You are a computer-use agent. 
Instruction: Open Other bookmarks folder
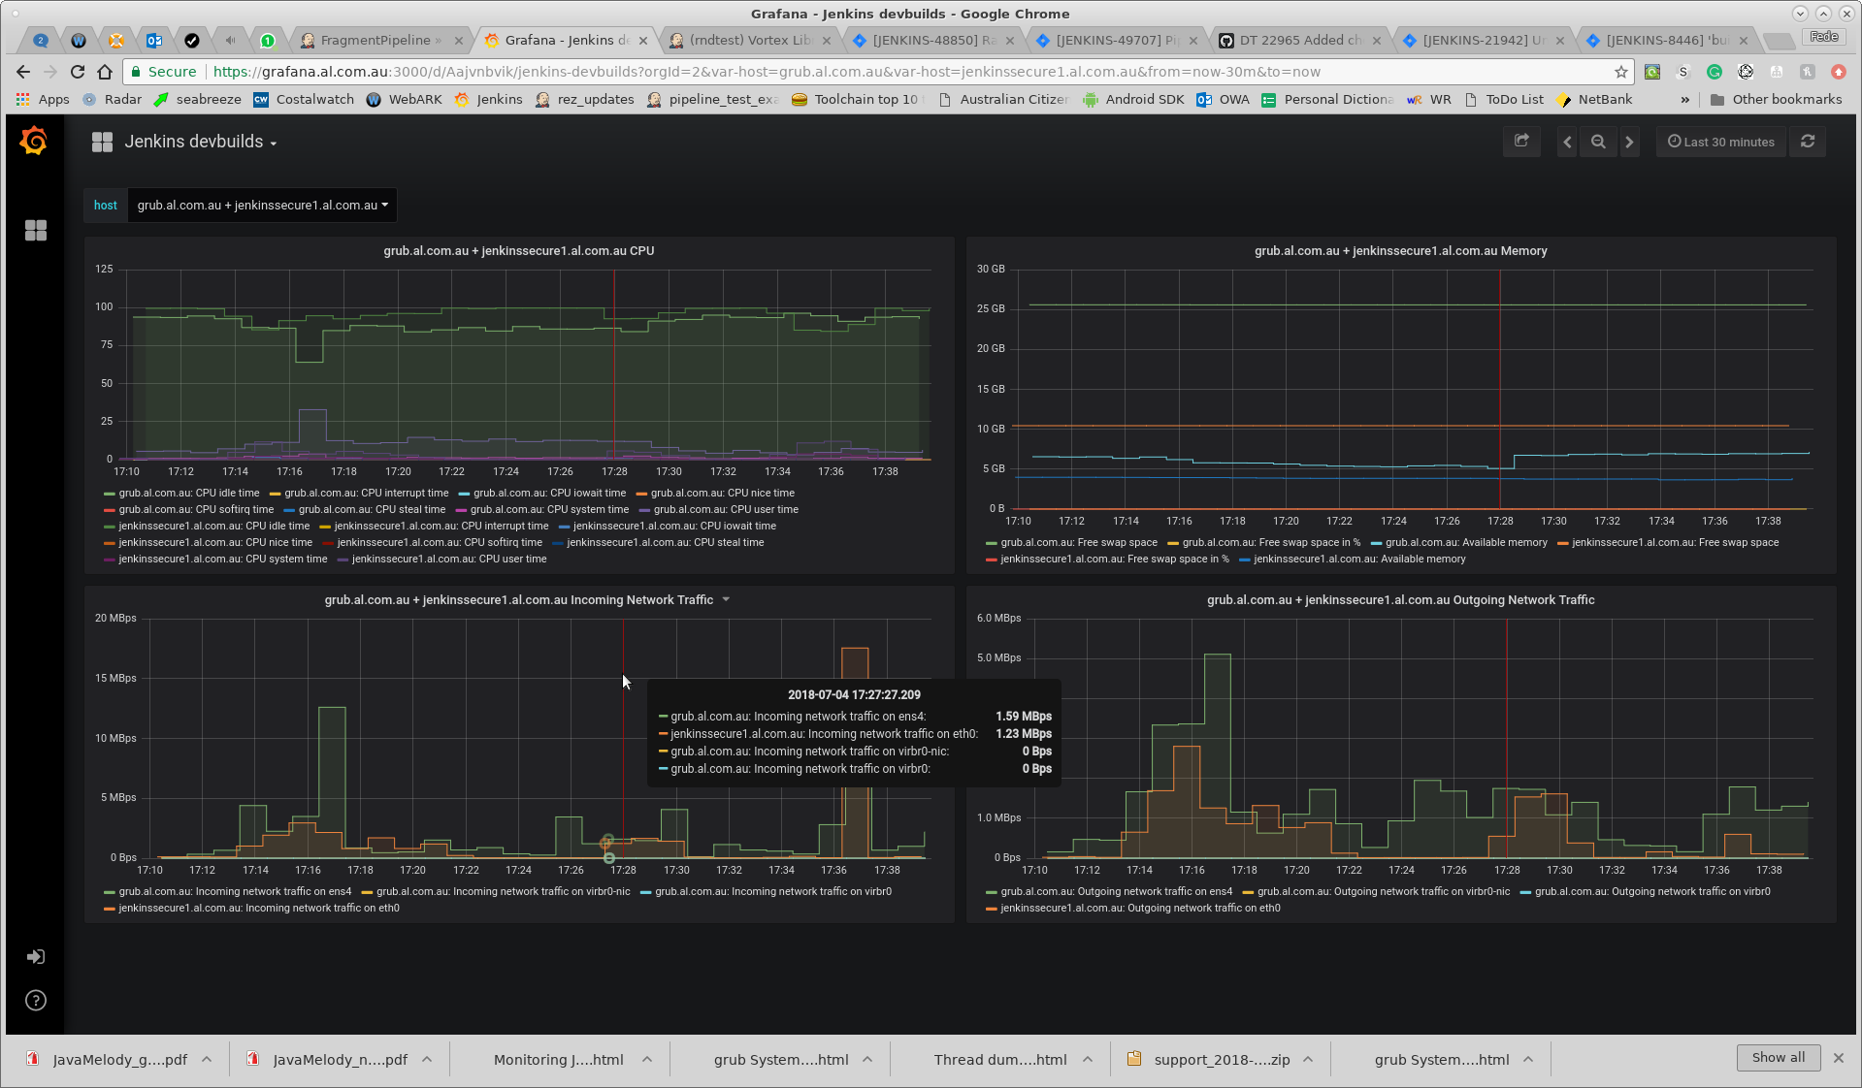pyautogui.click(x=1775, y=99)
